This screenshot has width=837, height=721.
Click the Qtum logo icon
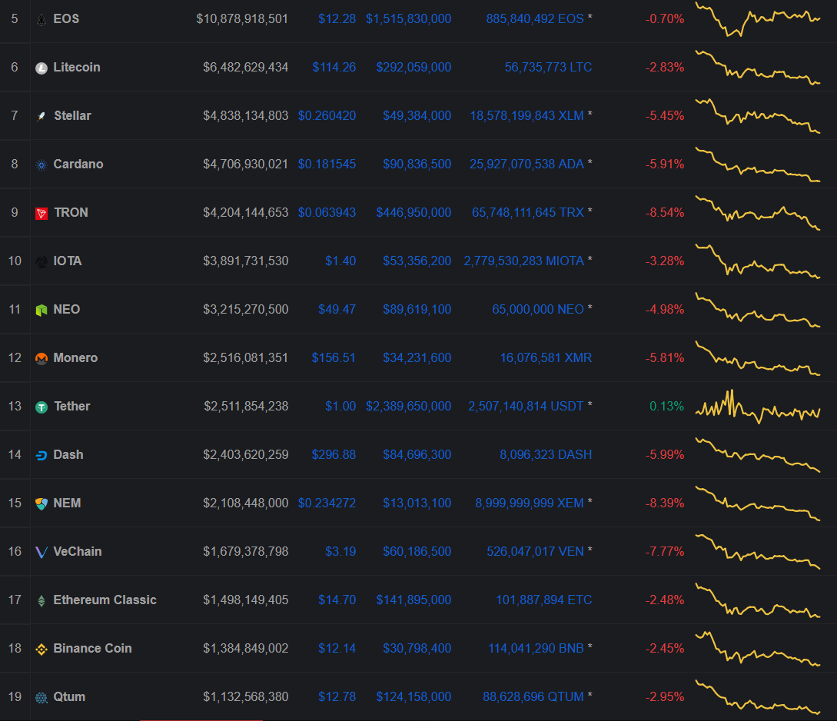click(41, 697)
